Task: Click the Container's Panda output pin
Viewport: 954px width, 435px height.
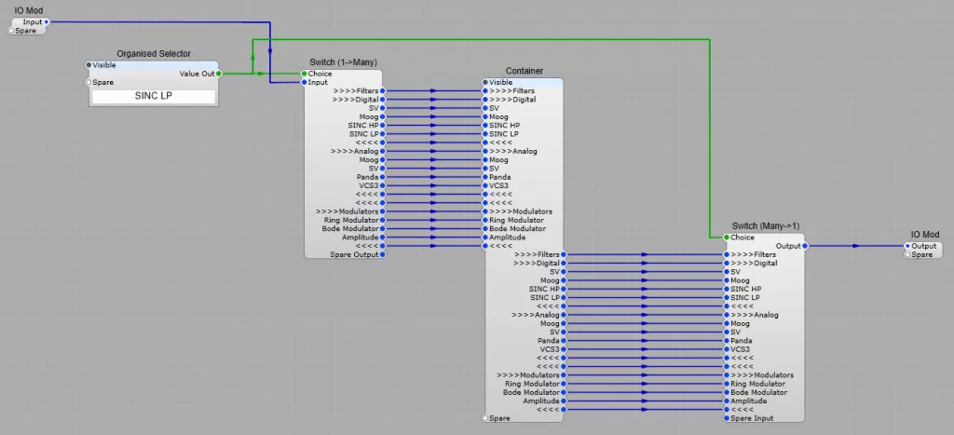Action: click(x=564, y=341)
